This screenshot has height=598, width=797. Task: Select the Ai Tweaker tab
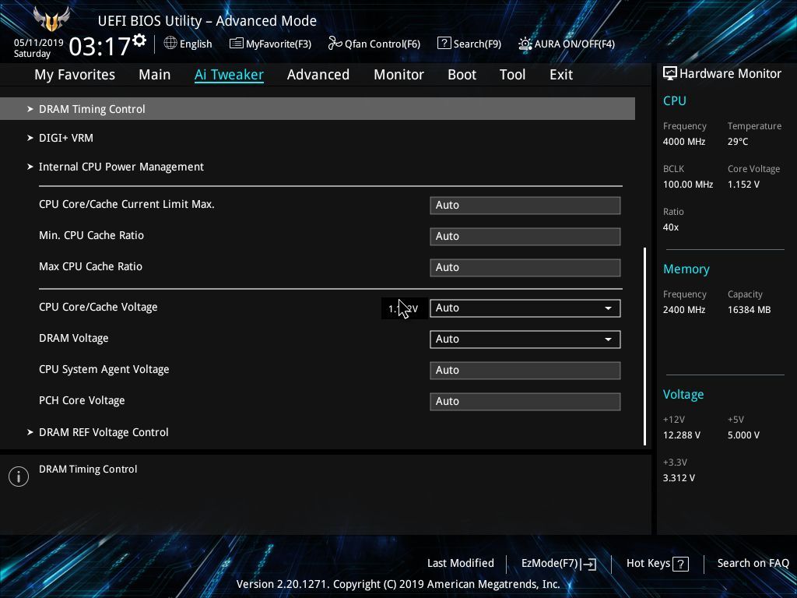click(229, 75)
